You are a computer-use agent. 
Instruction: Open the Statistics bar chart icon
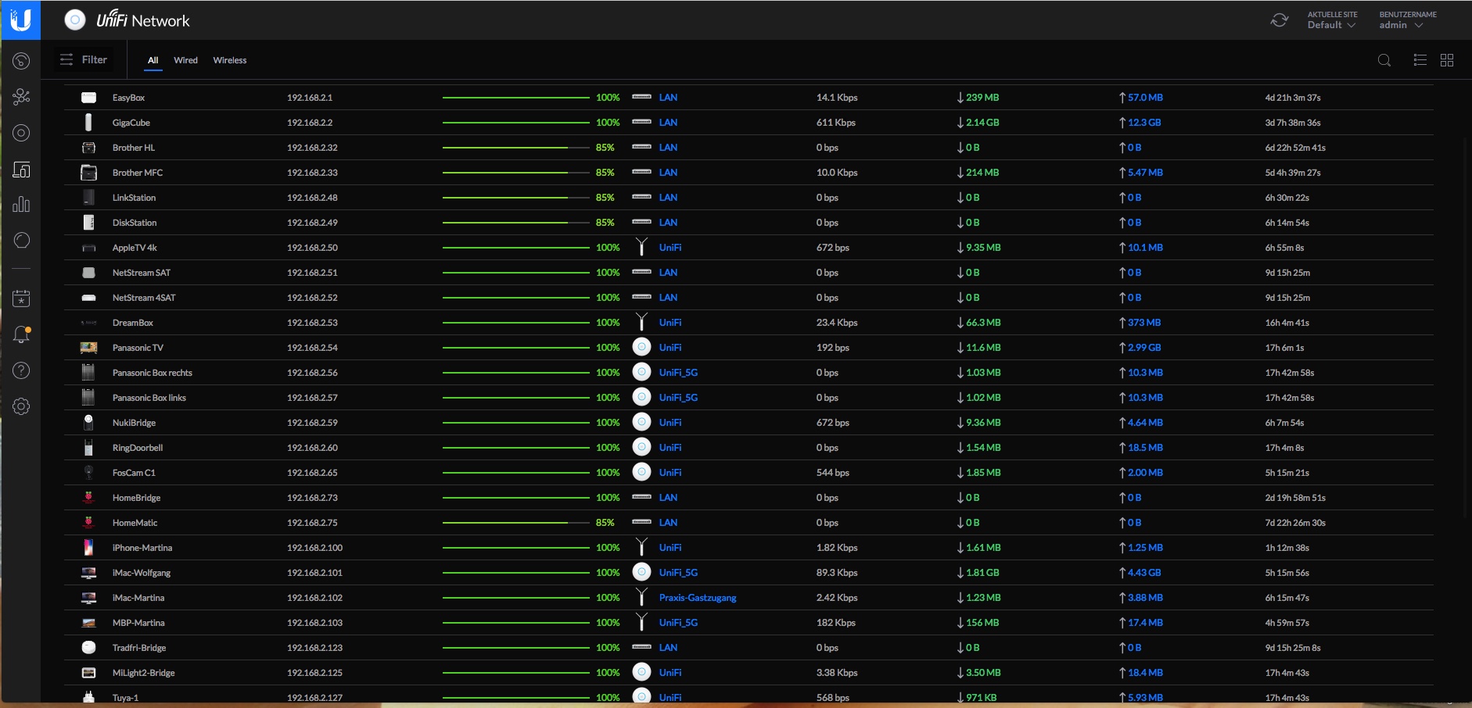21,205
